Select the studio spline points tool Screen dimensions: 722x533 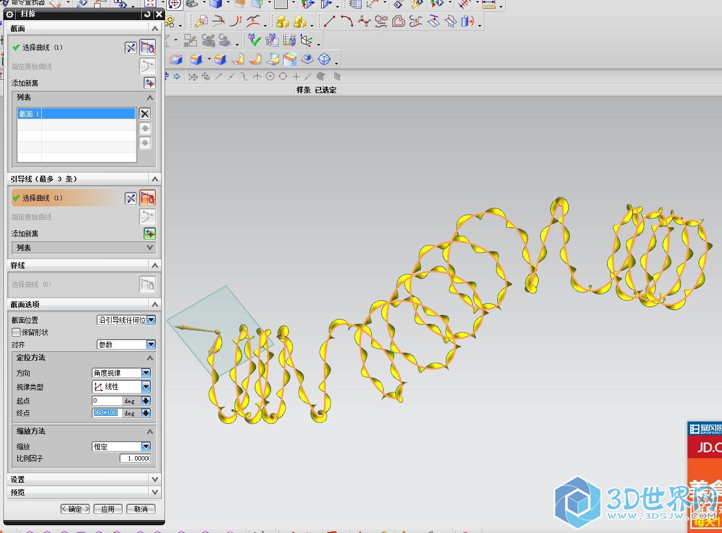point(365,21)
